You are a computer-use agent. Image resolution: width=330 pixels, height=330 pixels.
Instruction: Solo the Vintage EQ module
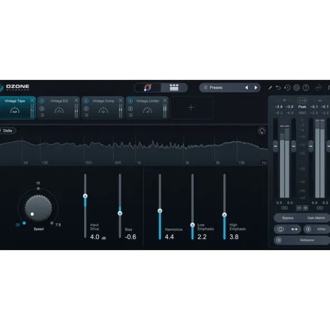(42, 109)
